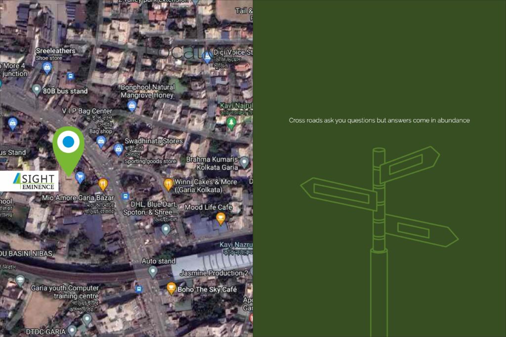
Task: Select the Digi Voice store pin
Action: click(x=208, y=57)
